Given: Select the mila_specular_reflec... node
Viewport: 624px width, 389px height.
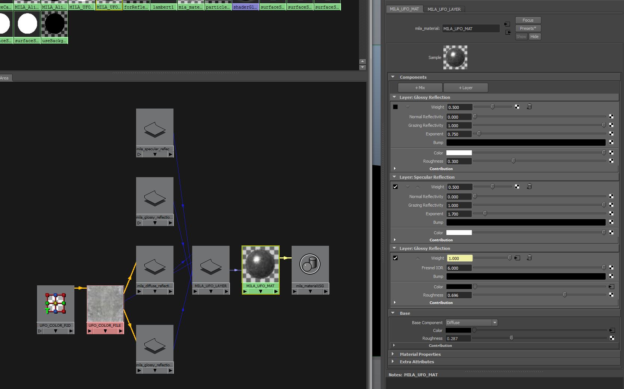Looking at the screenshot, I should (155, 133).
